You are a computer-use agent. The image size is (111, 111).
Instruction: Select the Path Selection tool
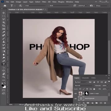4,67
